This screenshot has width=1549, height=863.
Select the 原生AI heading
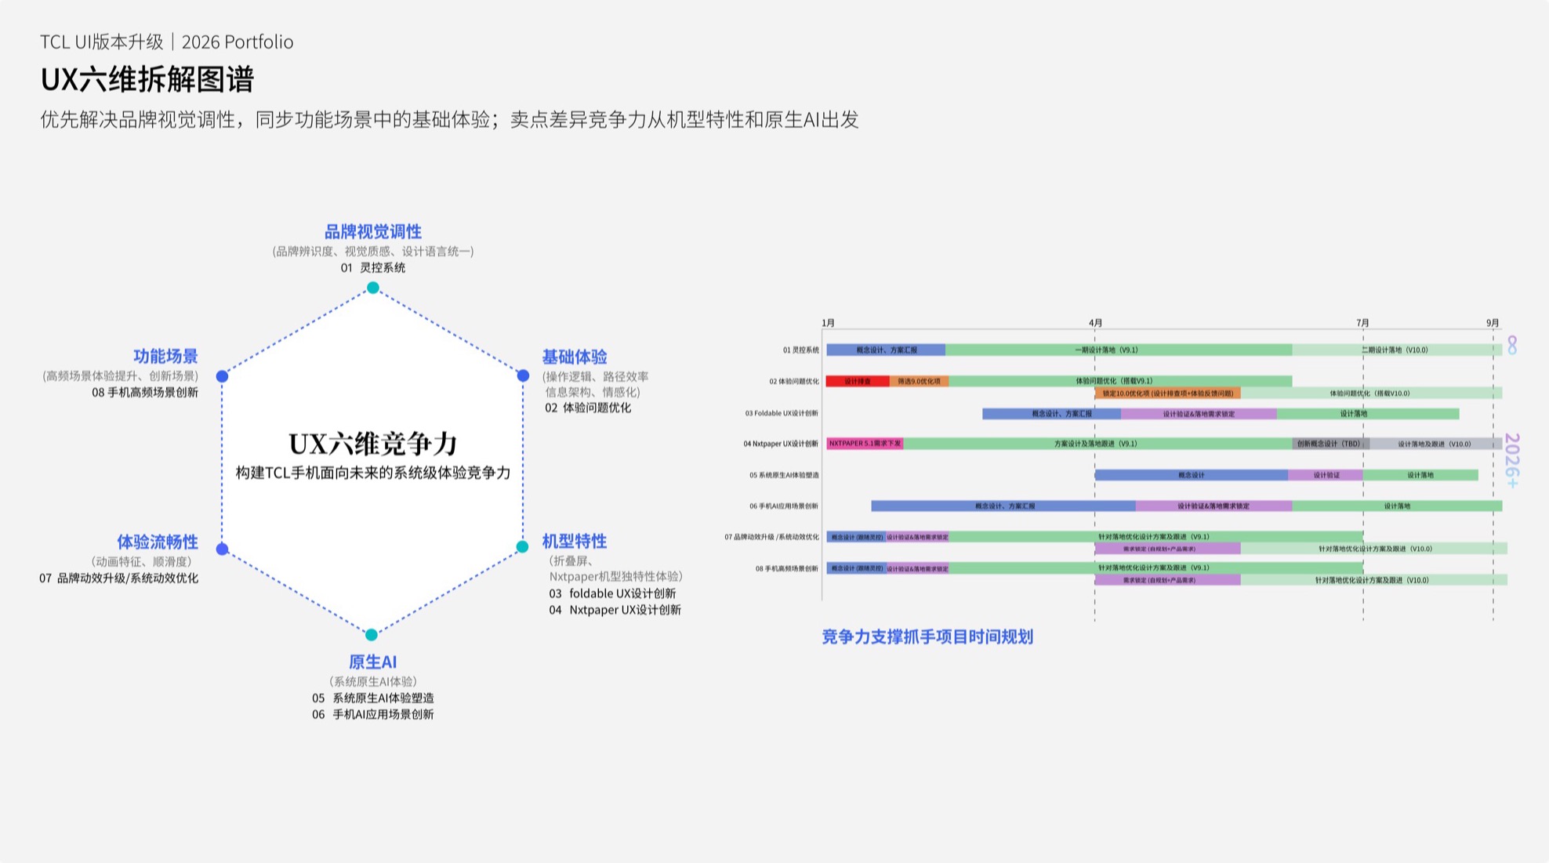point(372,662)
